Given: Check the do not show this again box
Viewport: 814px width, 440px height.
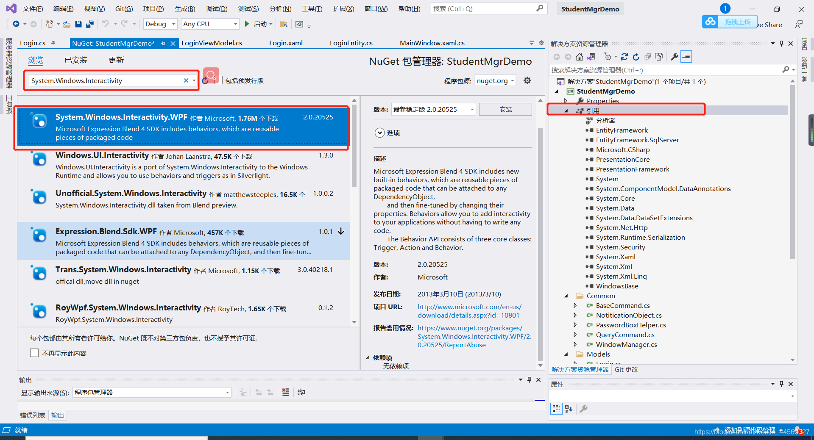Looking at the screenshot, I should coord(34,353).
